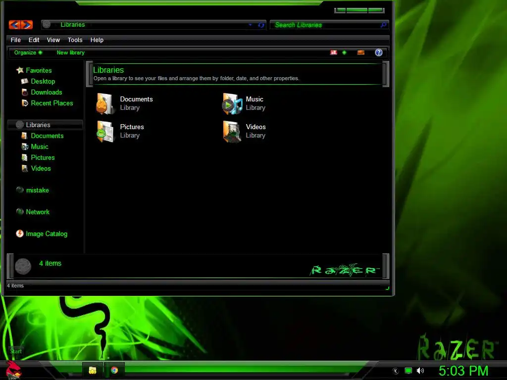Click sidebar Documents library icon
The width and height of the screenshot is (507, 380).
tap(25, 136)
